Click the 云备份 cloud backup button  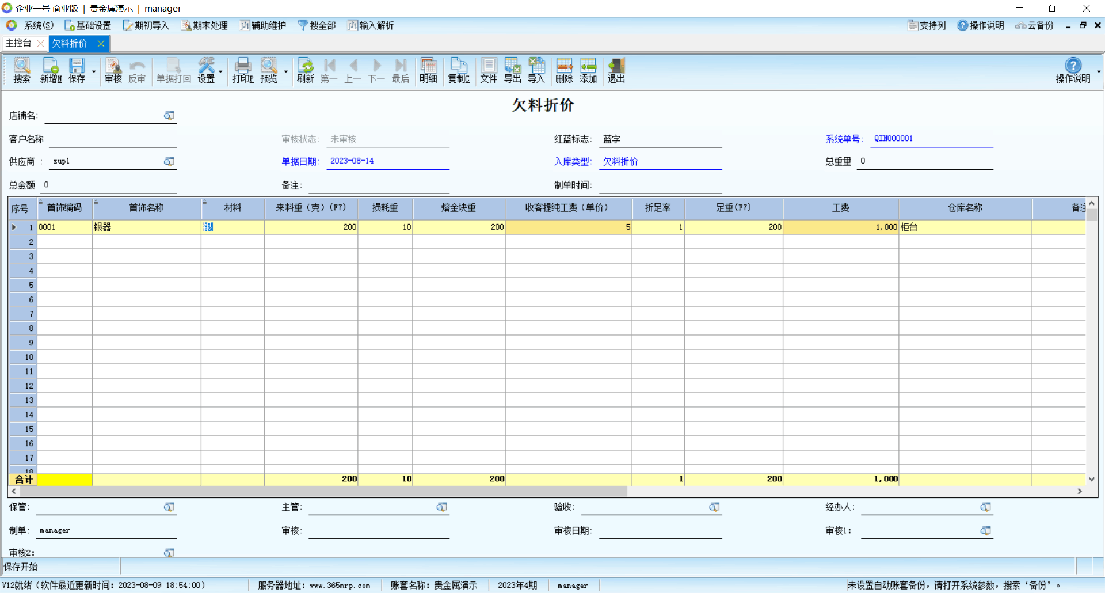pos(1034,25)
